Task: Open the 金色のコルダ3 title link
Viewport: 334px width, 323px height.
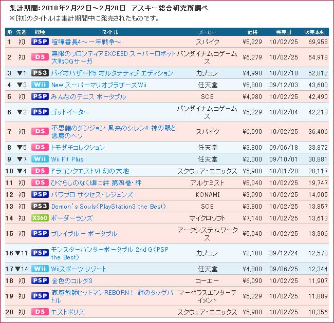Action: tap(72, 281)
